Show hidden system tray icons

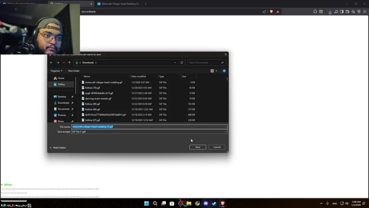[321, 203]
